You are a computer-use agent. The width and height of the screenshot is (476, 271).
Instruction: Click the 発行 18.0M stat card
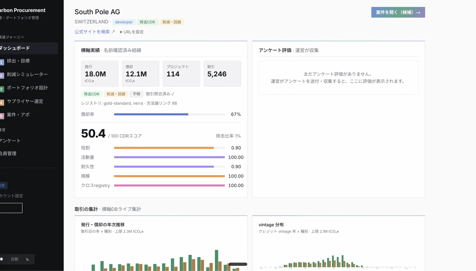[x=100, y=74]
